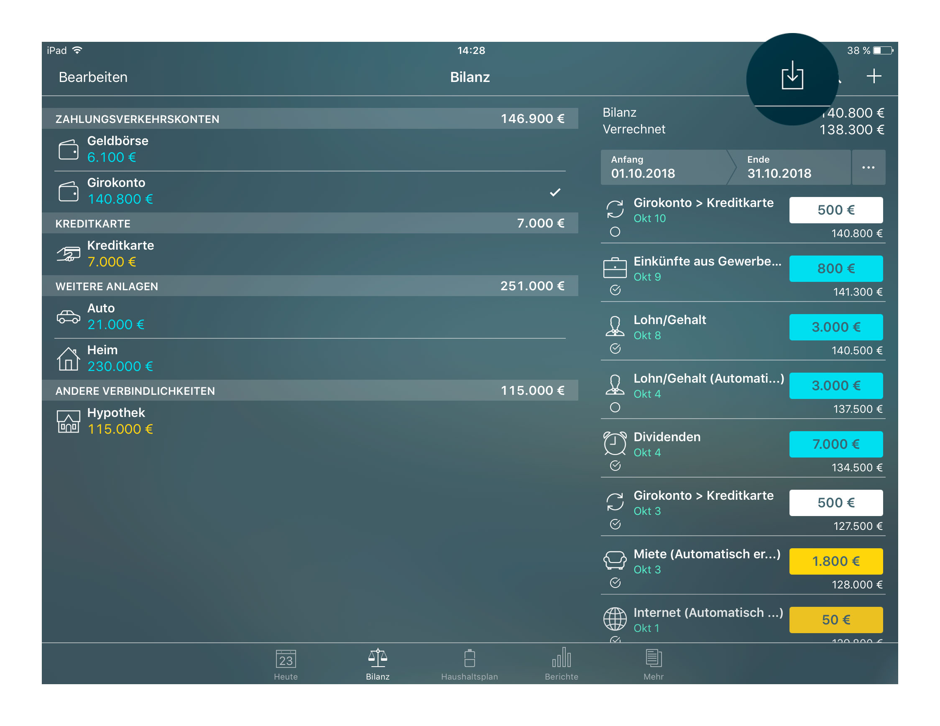Tap the battery status indicator
This screenshot has width=940, height=726.
click(883, 51)
